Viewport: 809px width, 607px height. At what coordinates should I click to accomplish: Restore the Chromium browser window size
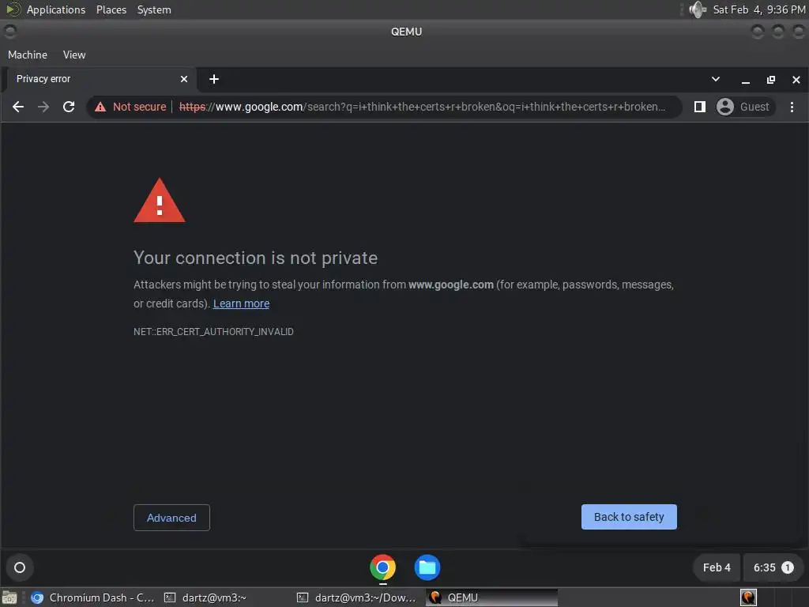tap(771, 80)
